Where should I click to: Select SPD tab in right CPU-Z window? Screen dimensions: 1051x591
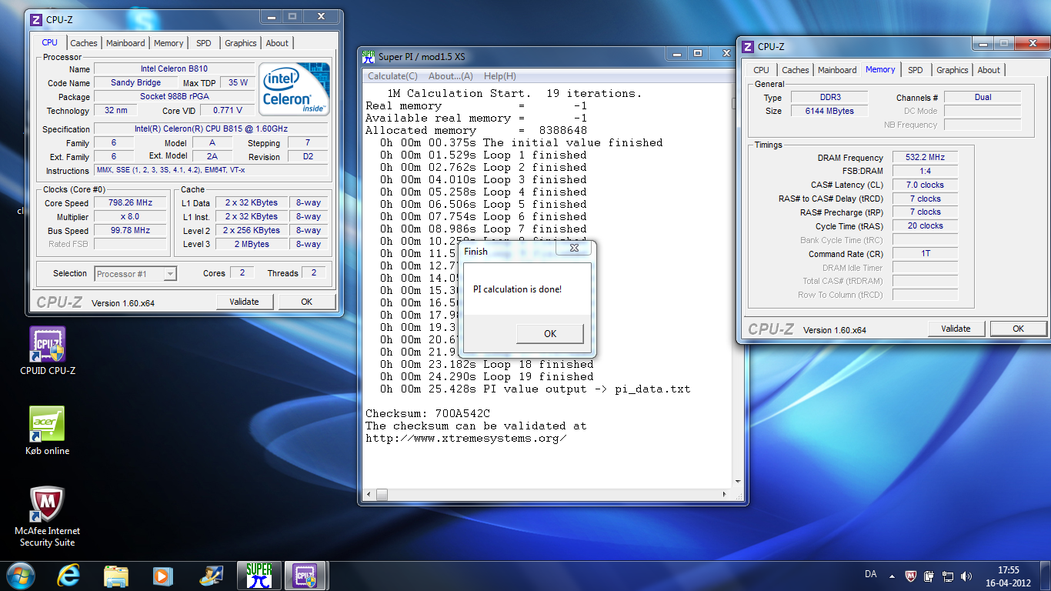pos(916,70)
